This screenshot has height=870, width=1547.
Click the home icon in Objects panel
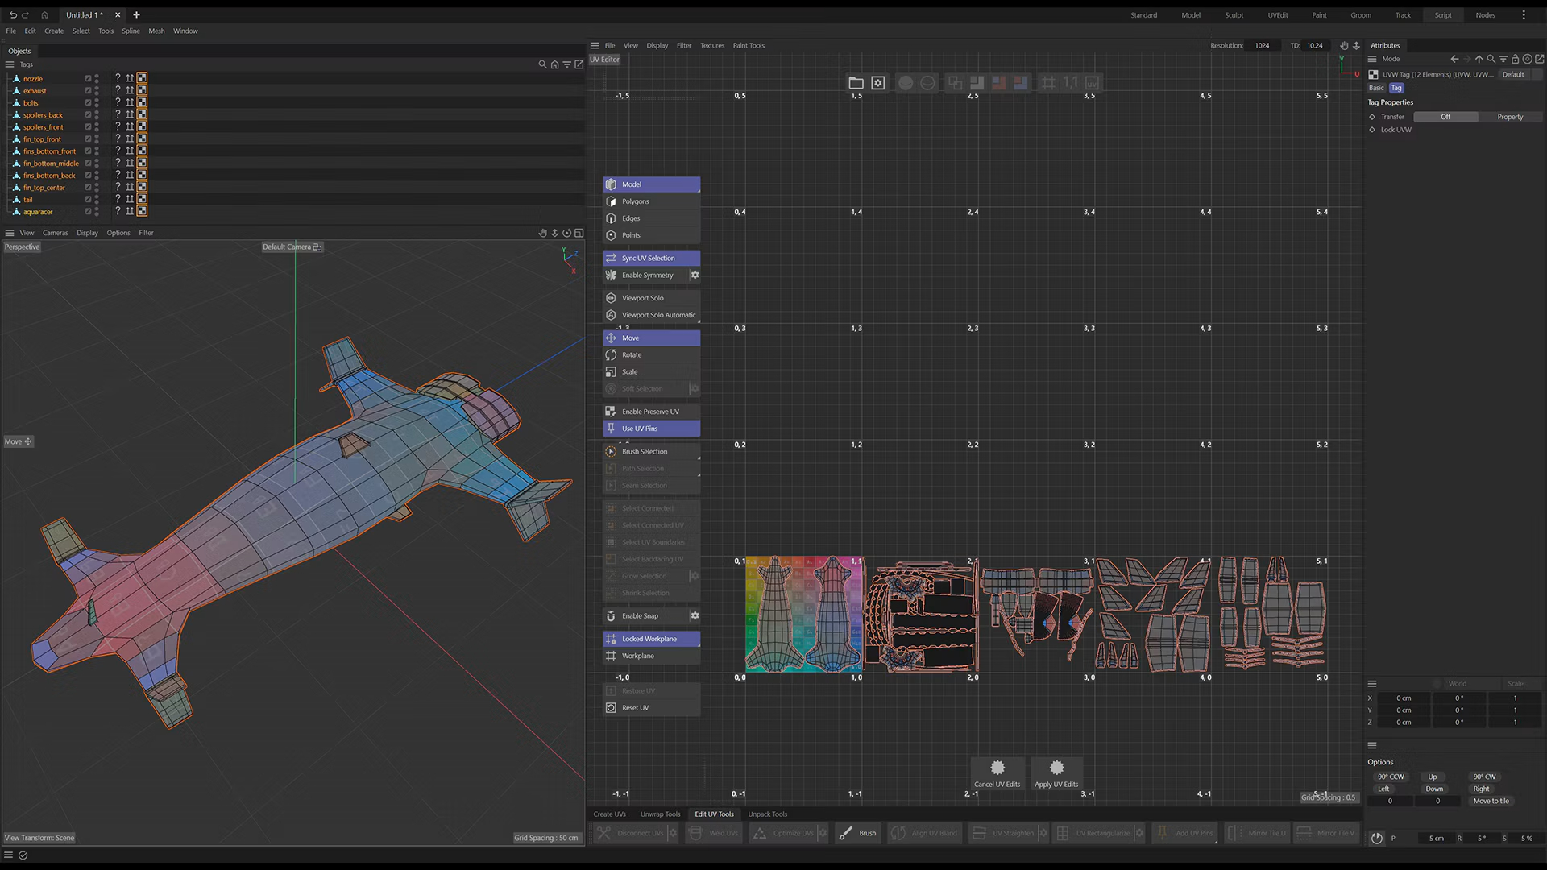tap(554, 64)
